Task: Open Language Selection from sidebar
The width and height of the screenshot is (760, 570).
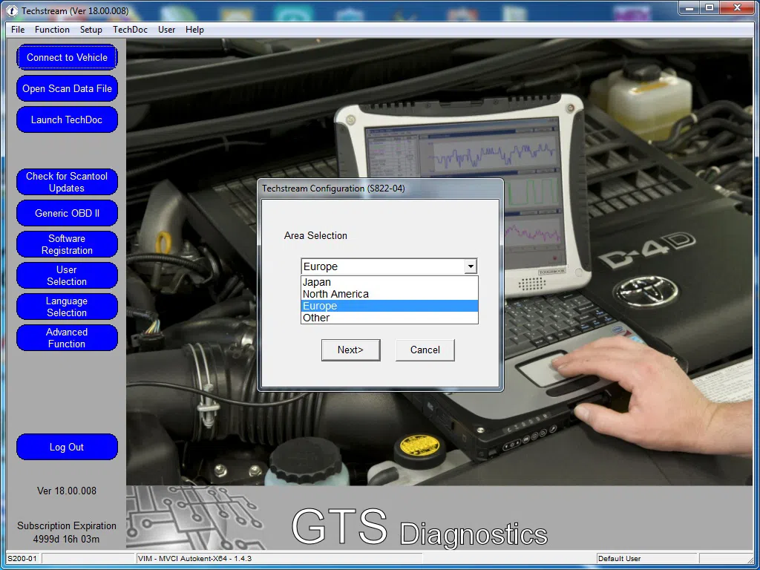Action: click(x=67, y=307)
